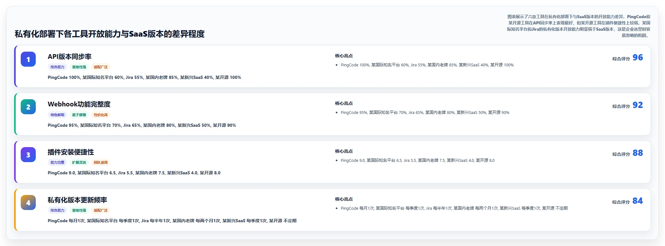Image resolution: width=665 pixels, height=246 pixels.
Task: Click the 适配广泛 tag under 私有化版本更新频率
Action: coord(101,210)
